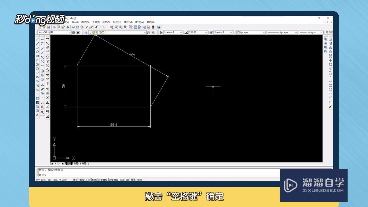Switch to the 布局2 layout tab
The width and height of the screenshot is (368, 207).
(85, 164)
